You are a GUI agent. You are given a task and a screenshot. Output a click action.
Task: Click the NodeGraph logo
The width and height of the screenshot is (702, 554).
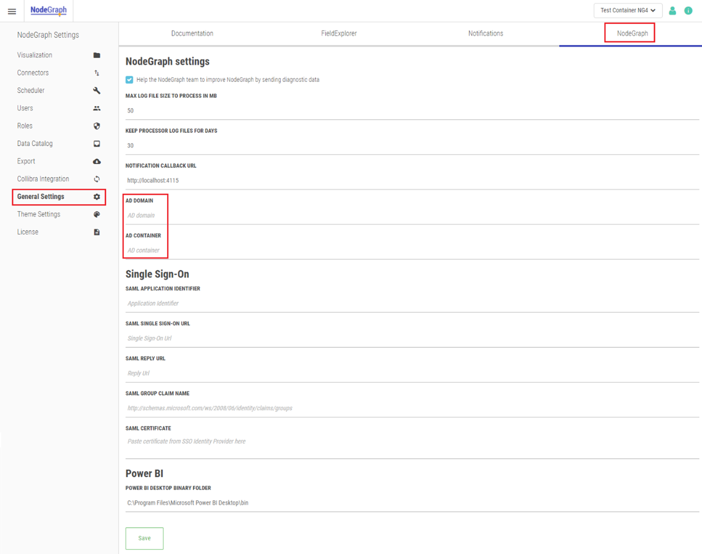(48, 11)
